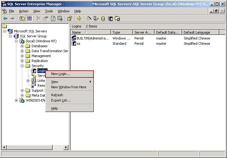Click the New Database cylinder icon
This screenshot has width=227, height=158.
(103, 19)
